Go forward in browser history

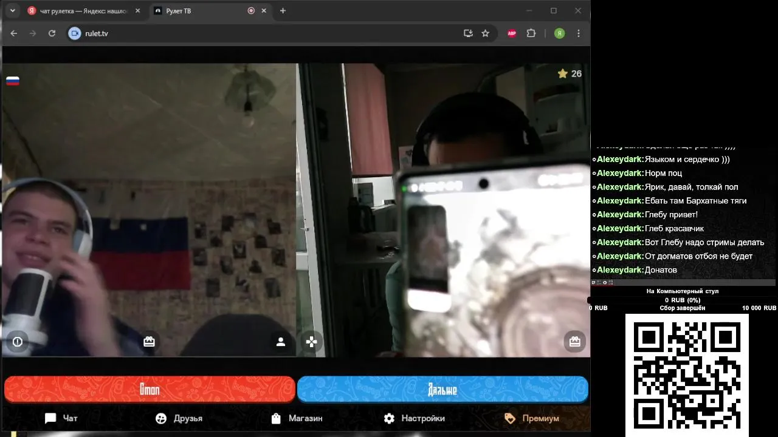pyautogui.click(x=33, y=33)
